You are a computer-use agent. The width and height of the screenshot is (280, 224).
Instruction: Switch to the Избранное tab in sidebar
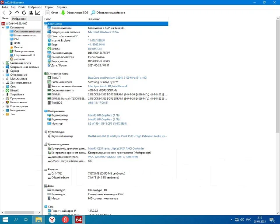click(19, 18)
